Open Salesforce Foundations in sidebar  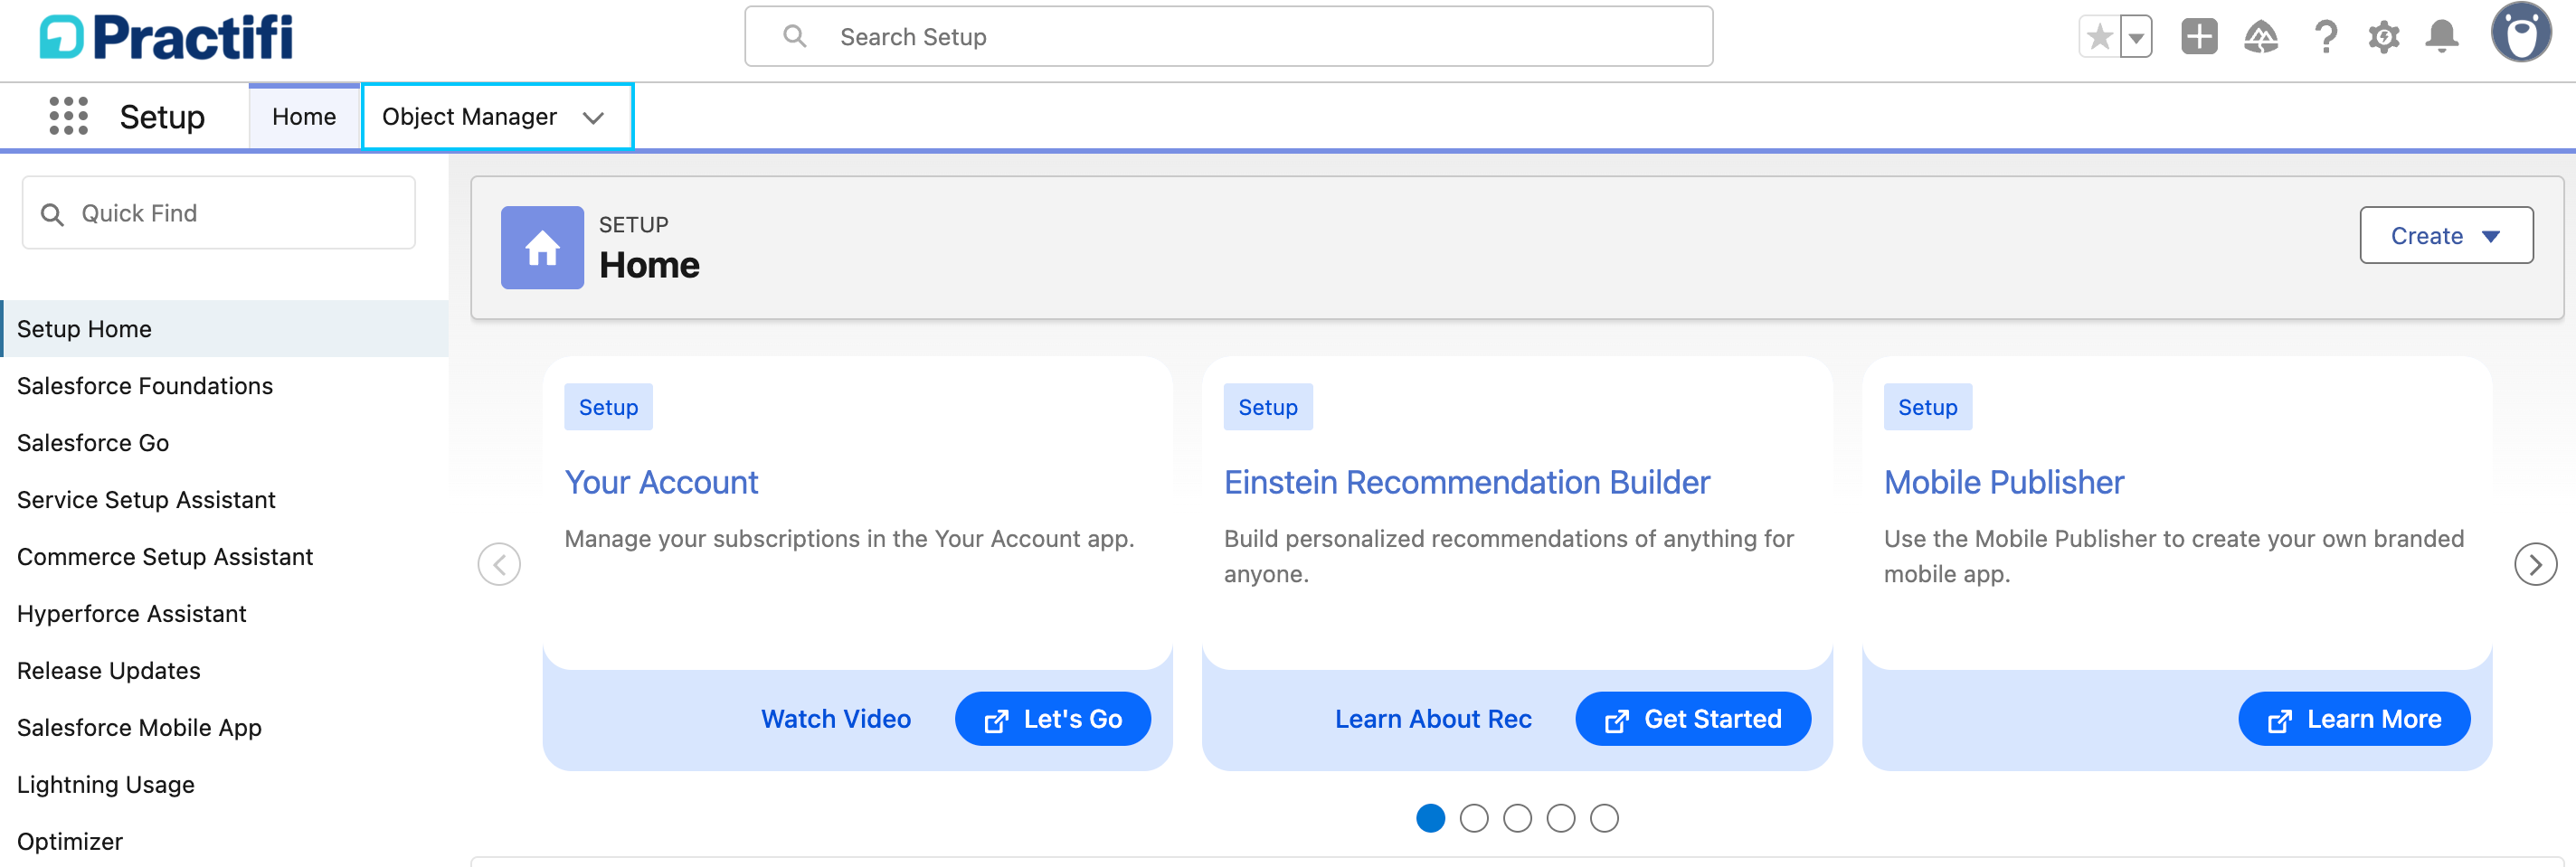tap(145, 386)
